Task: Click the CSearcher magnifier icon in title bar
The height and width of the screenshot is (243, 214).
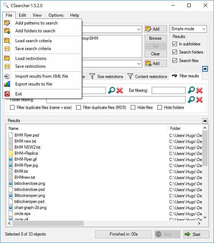Action: point(6,5)
